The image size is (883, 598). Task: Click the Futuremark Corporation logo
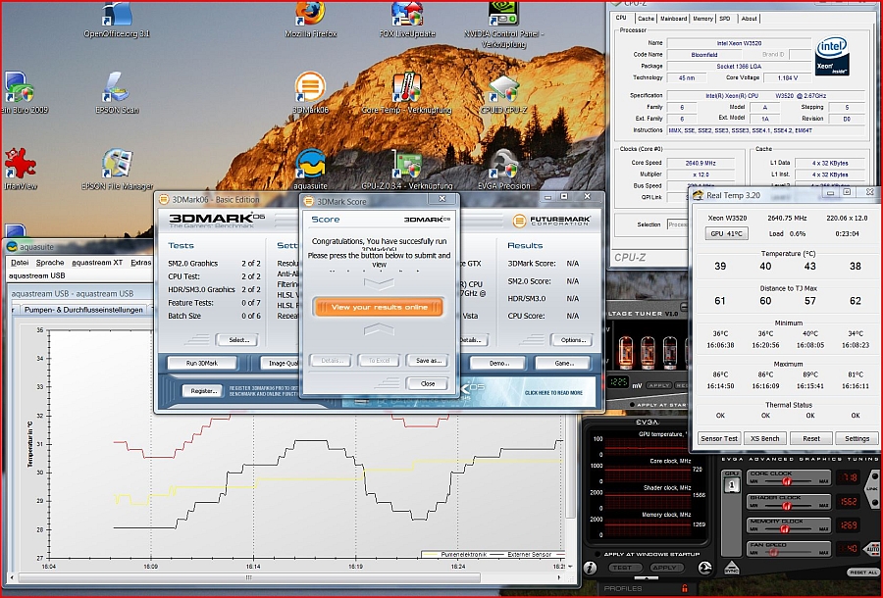point(550,221)
